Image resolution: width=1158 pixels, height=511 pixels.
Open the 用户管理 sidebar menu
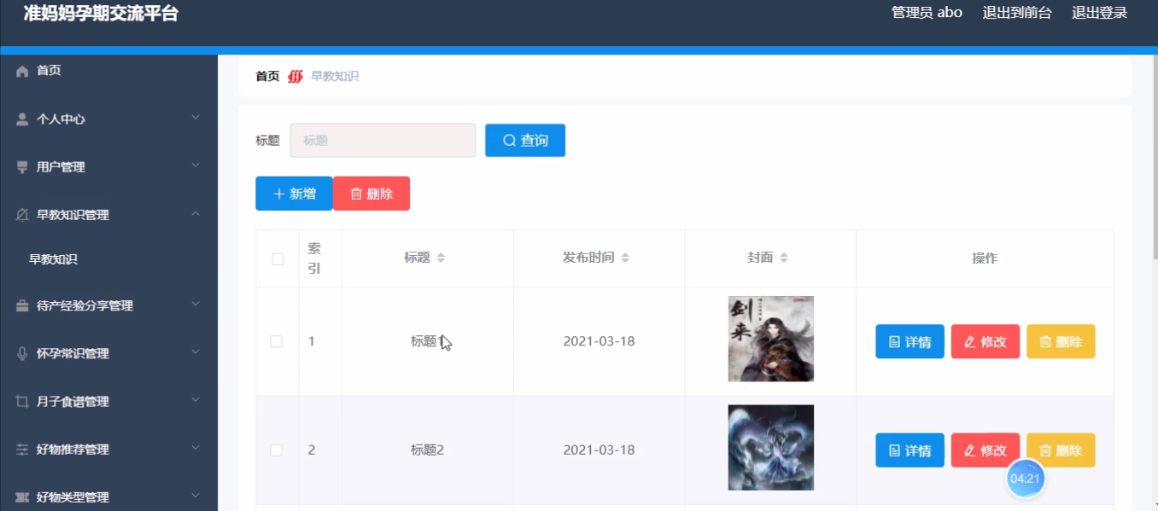pos(108,167)
